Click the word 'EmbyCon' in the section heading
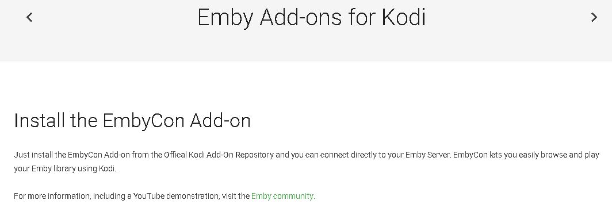This screenshot has width=612, height=208. click(x=143, y=121)
